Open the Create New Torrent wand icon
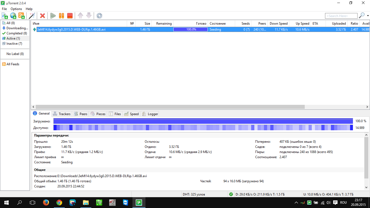 (x=32, y=16)
